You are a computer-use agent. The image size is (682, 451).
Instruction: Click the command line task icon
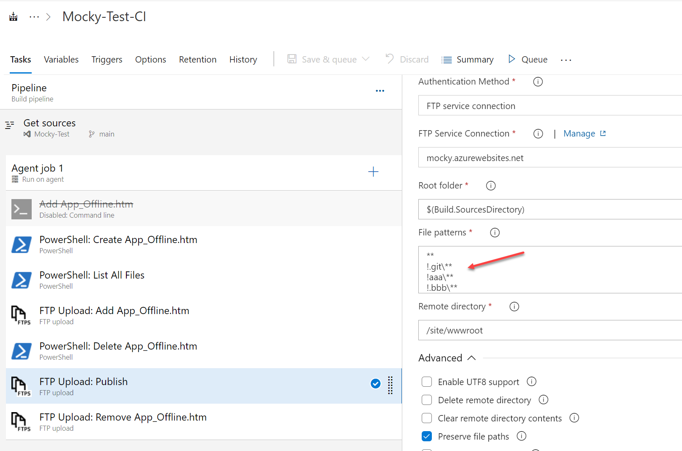(x=22, y=209)
